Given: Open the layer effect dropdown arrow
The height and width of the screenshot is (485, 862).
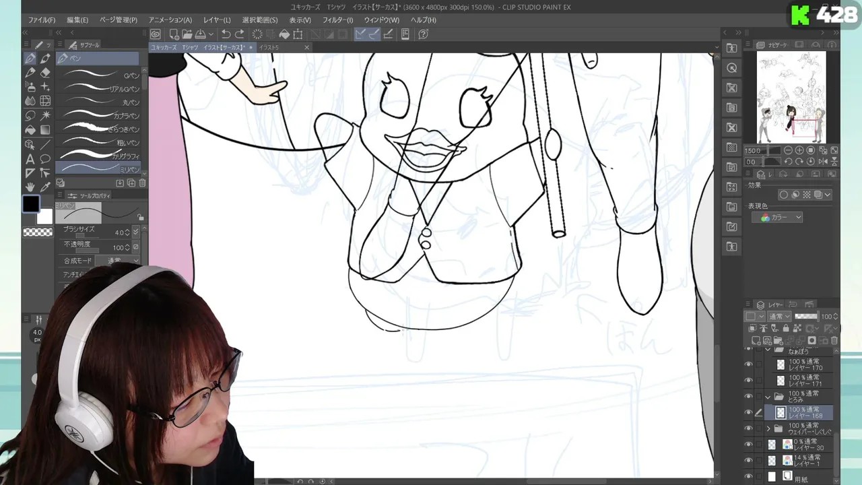Looking at the screenshot, I should (x=828, y=195).
